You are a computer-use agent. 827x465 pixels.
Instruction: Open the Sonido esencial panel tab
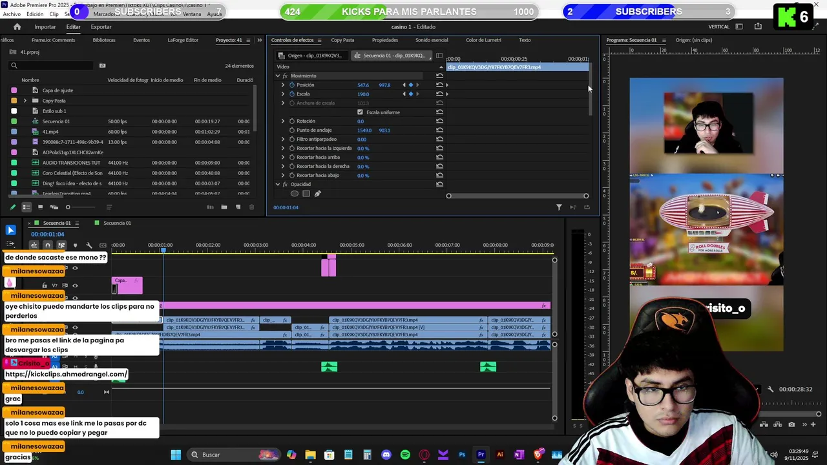click(432, 40)
